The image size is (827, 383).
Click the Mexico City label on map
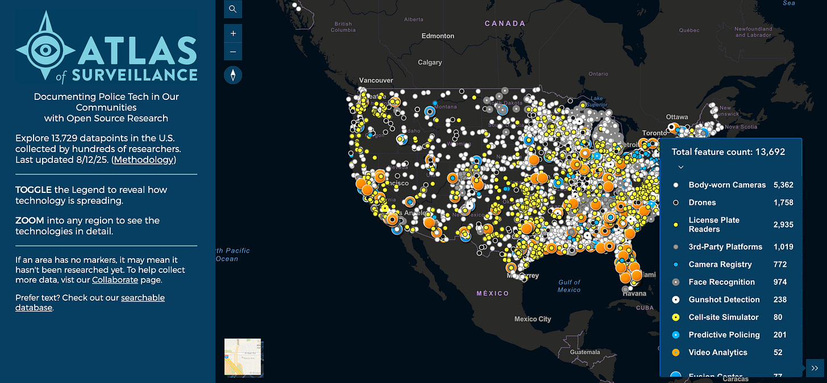533,319
